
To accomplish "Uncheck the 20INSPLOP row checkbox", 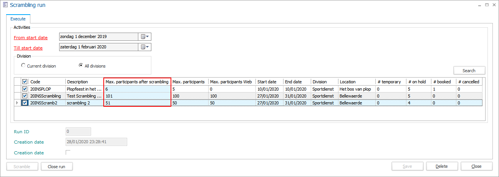I will coord(25,89).
